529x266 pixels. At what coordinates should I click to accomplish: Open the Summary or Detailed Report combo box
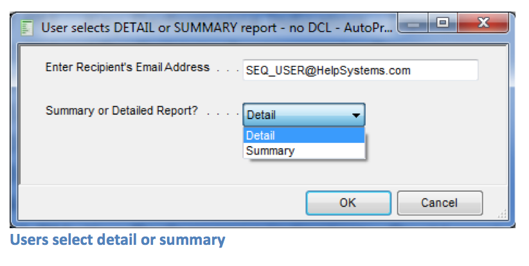(303, 115)
